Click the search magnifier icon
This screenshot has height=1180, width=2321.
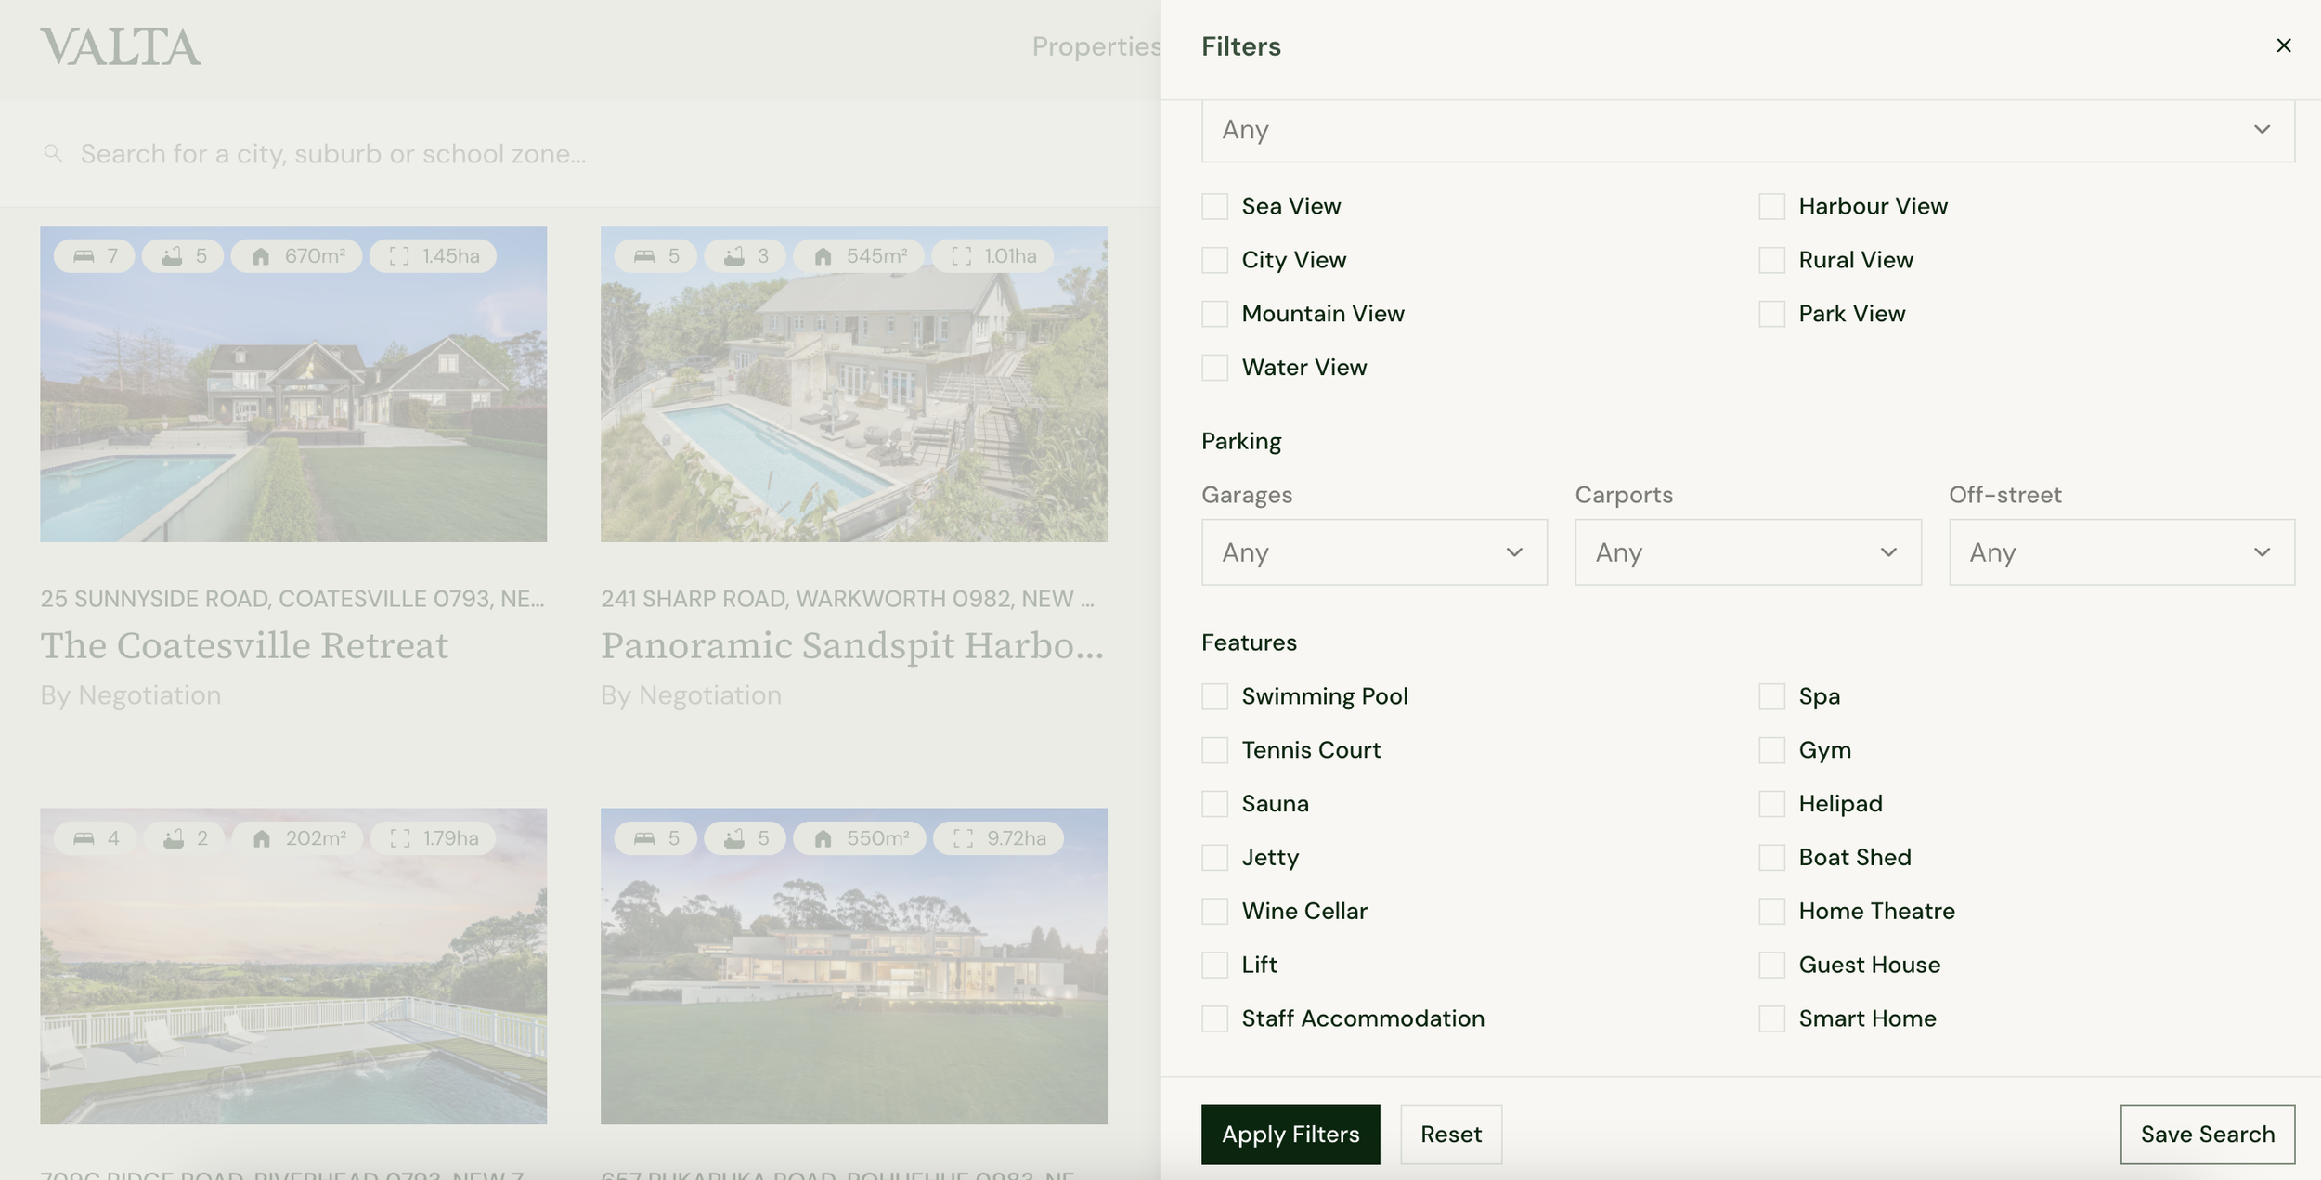[53, 153]
